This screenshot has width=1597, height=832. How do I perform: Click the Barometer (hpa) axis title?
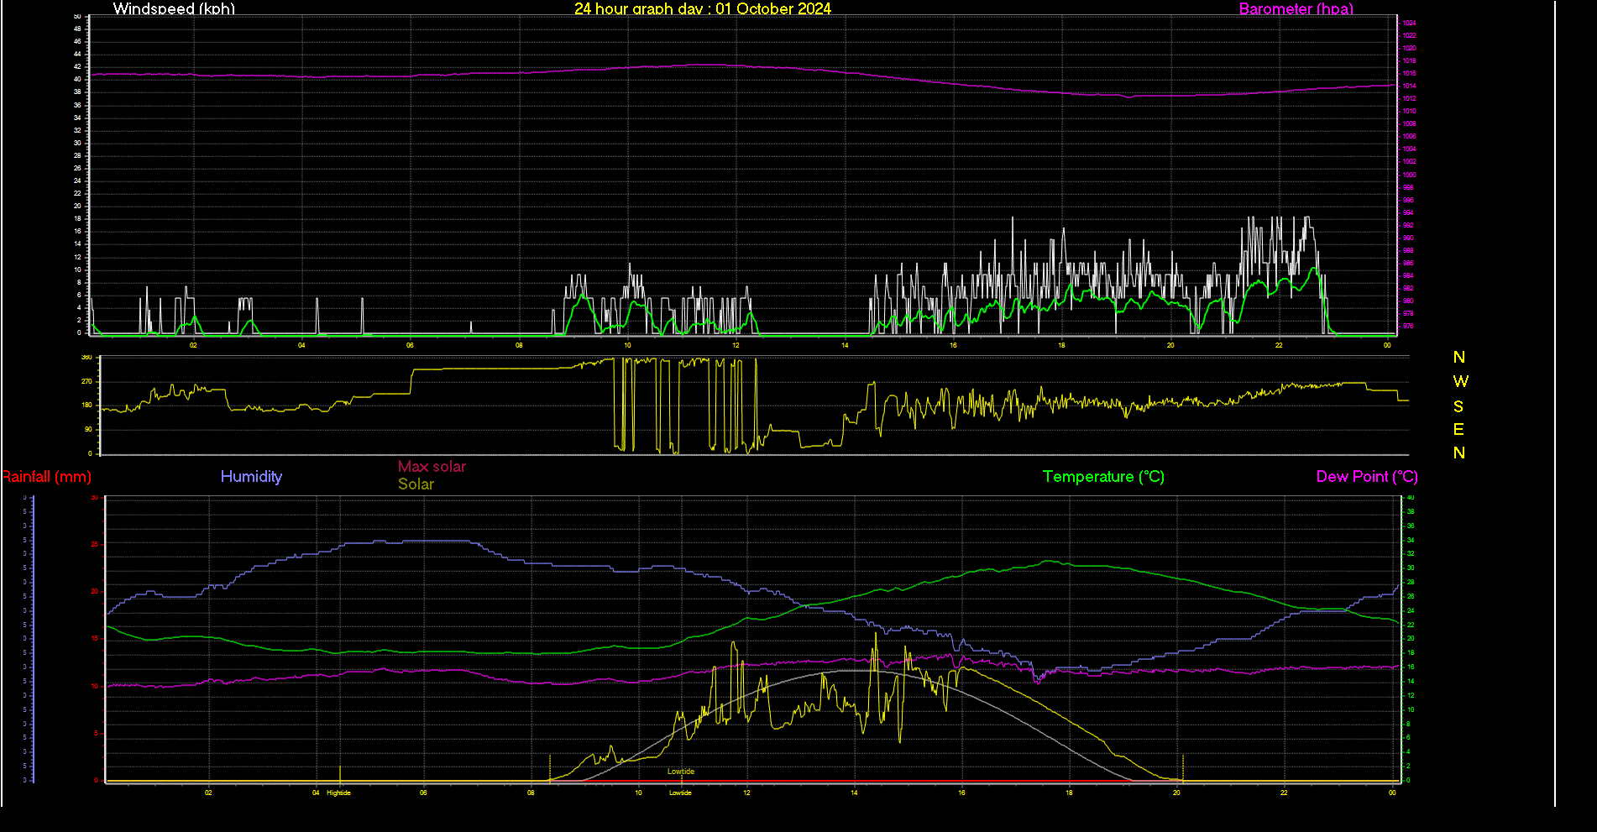(x=1296, y=8)
